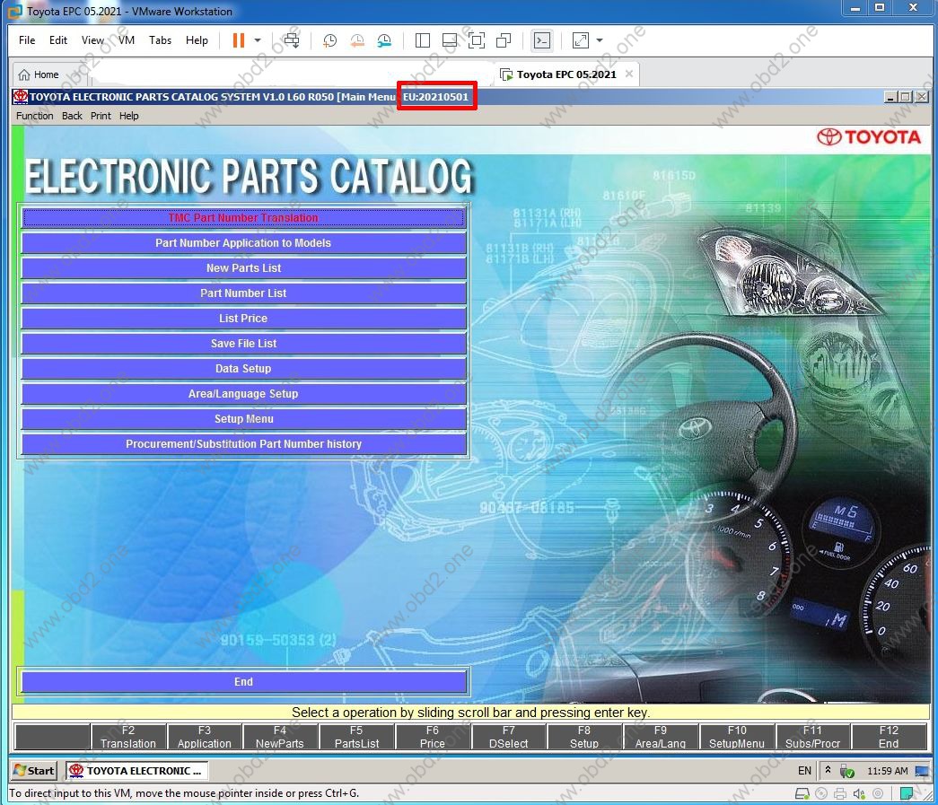Click the New Parts List button
This screenshot has width=938, height=805.
[x=243, y=268]
